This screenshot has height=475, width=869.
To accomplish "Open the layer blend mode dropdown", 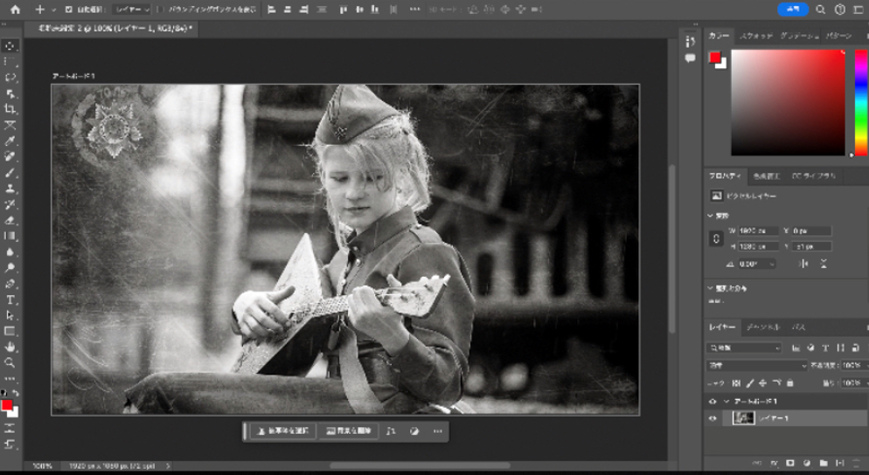I will [757, 365].
